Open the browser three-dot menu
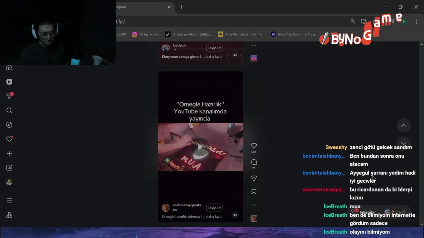Screen dimensions: 424x238 pyautogui.click(x=416, y=21)
